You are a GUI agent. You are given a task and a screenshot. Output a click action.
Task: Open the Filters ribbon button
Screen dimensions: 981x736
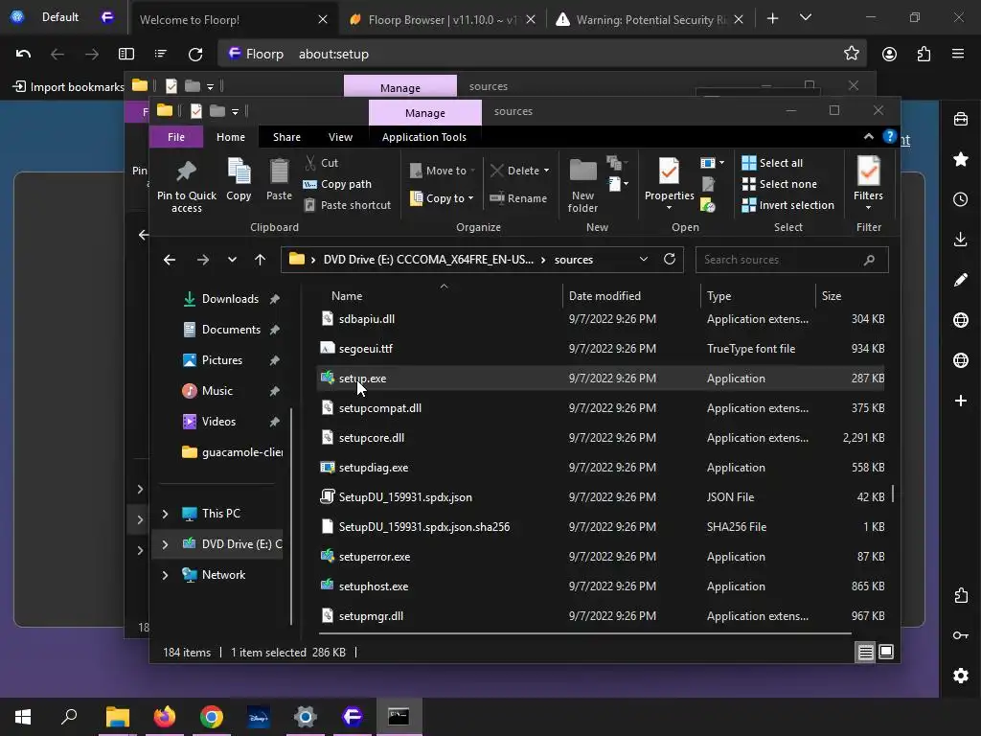pyautogui.click(x=868, y=183)
